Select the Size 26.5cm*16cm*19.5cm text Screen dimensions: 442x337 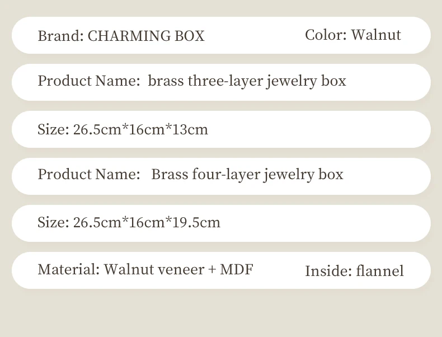pos(129,222)
